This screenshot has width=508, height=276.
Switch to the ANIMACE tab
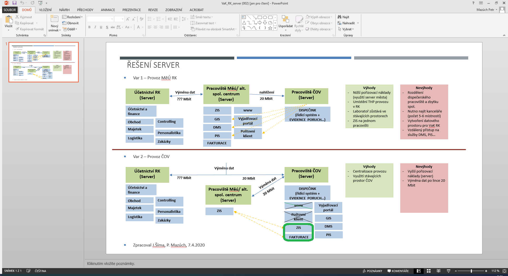point(108,10)
